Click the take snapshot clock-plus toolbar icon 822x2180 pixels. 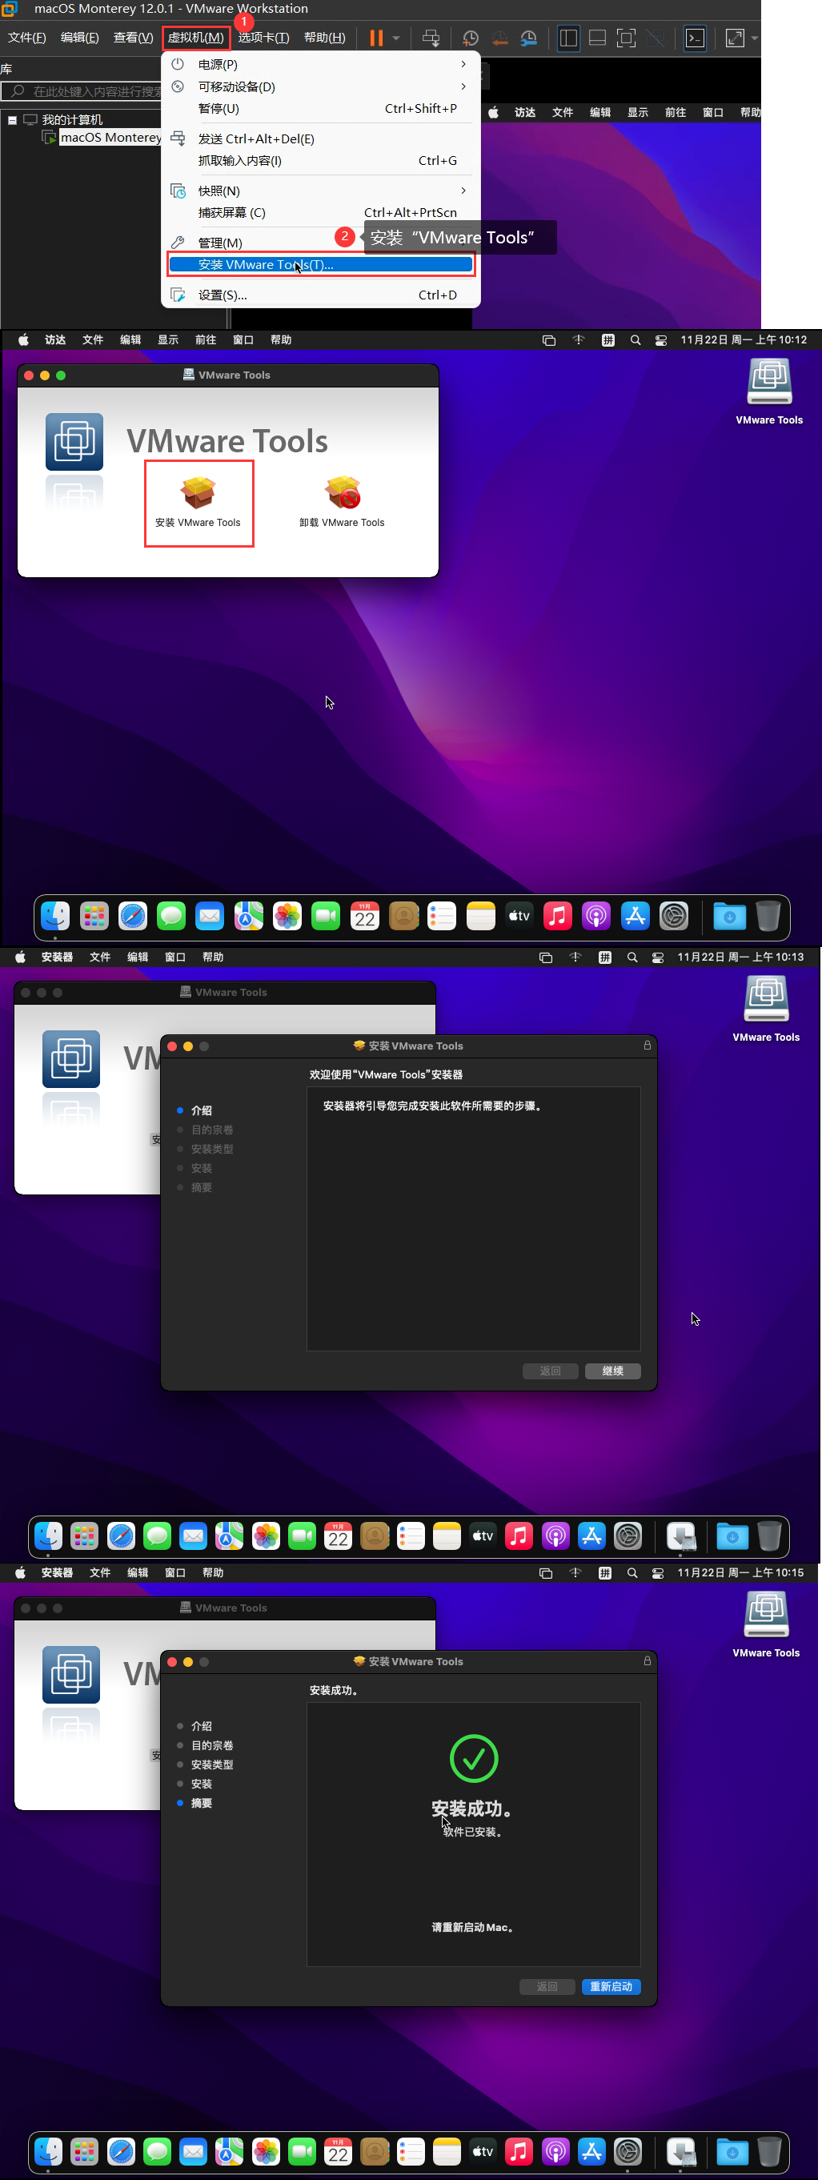point(470,38)
